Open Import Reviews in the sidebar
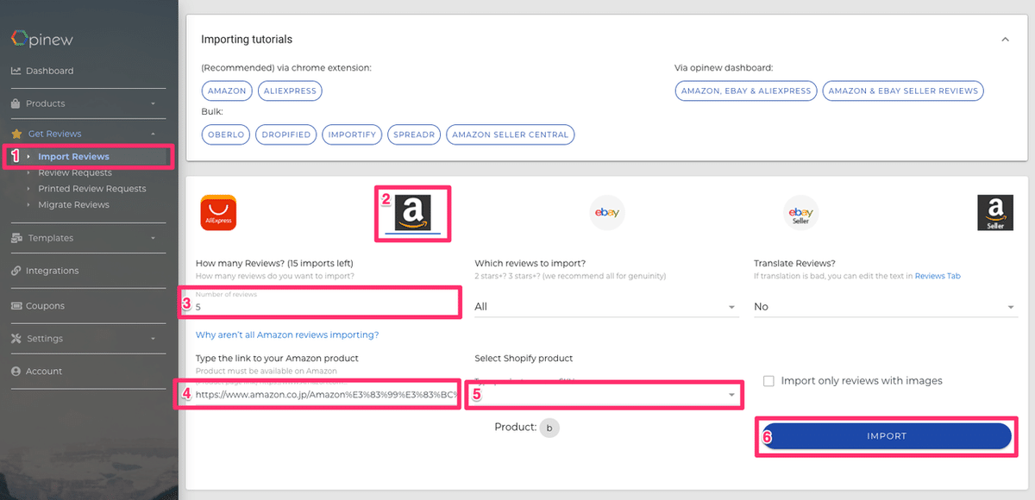 coord(73,157)
